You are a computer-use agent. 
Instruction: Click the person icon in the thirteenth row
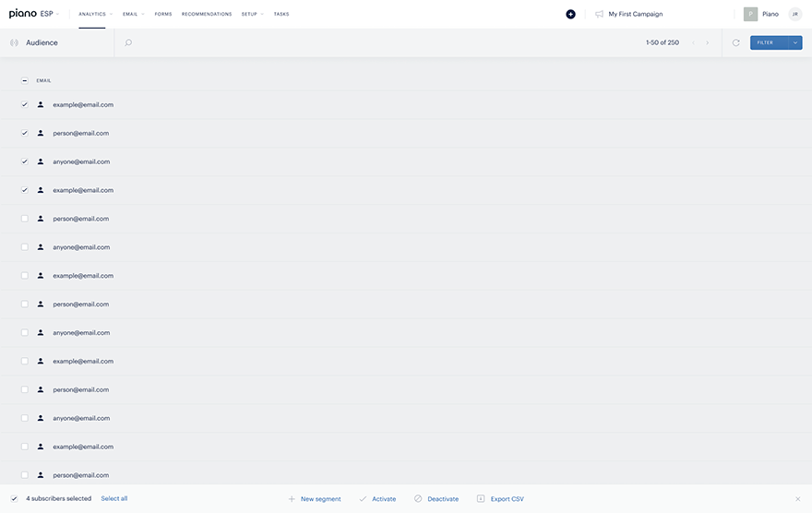[x=41, y=447]
